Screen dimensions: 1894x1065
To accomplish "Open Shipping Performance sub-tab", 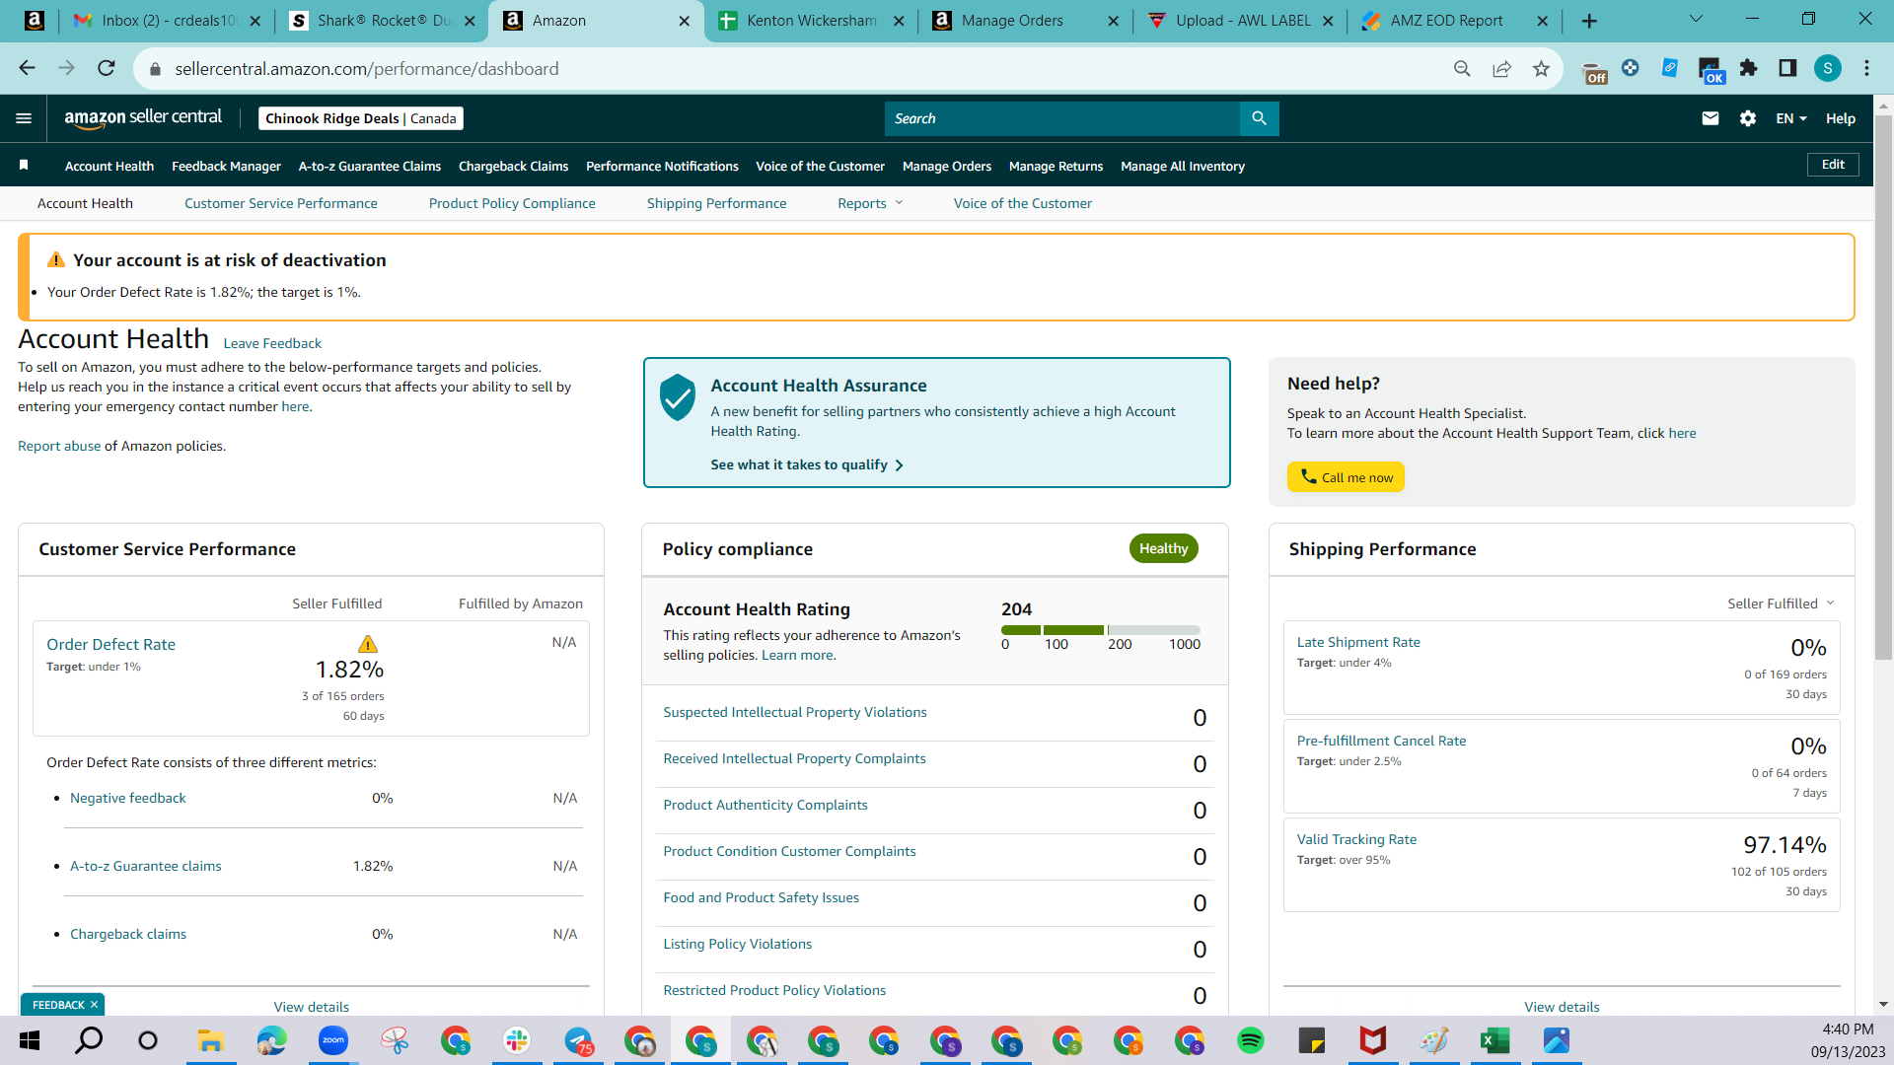I will 717,203.
